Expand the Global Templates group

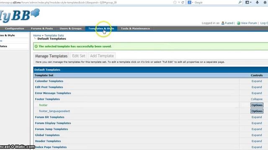(x=257, y=135)
